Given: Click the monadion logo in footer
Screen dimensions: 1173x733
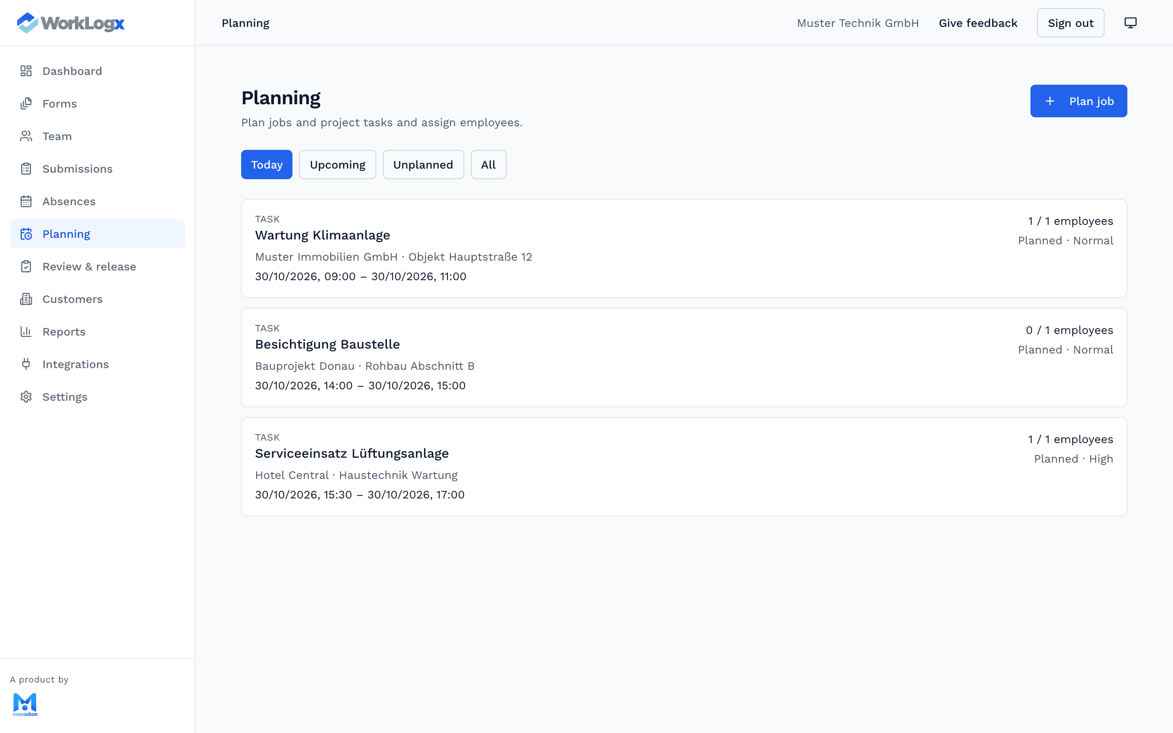Looking at the screenshot, I should (25, 704).
